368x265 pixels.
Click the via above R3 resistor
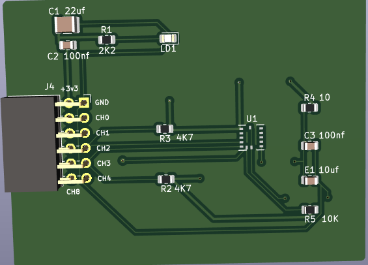click(x=169, y=101)
